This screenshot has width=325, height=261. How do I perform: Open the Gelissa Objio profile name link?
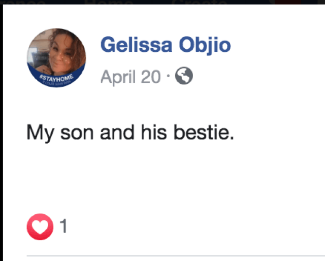pos(166,46)
